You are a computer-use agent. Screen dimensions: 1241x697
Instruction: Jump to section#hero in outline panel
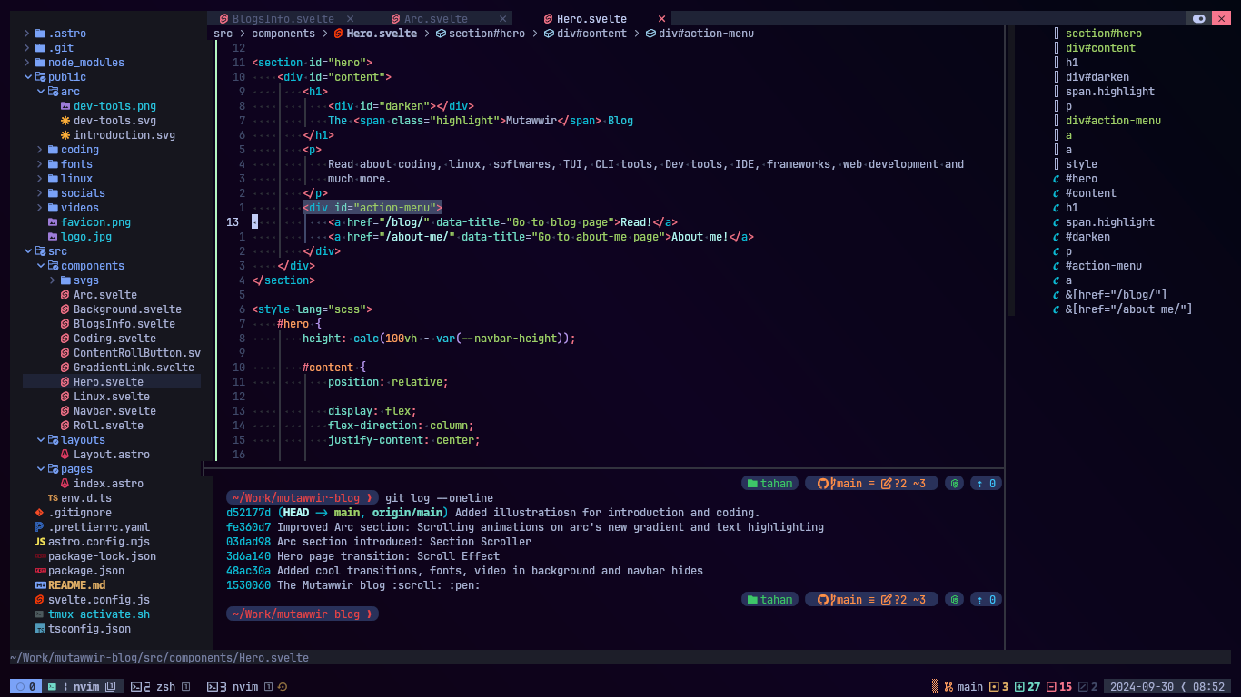1104,34
